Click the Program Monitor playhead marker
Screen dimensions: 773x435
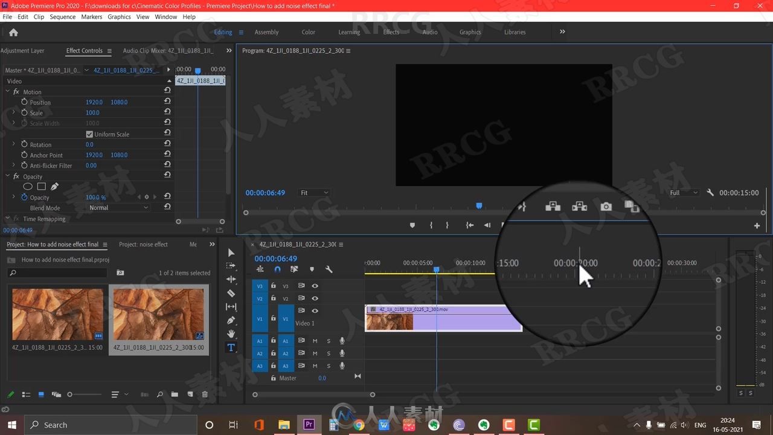click(x=479, y=206)
